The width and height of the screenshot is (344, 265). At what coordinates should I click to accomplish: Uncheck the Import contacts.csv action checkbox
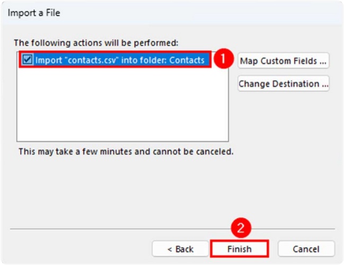[x=29, y=60]
